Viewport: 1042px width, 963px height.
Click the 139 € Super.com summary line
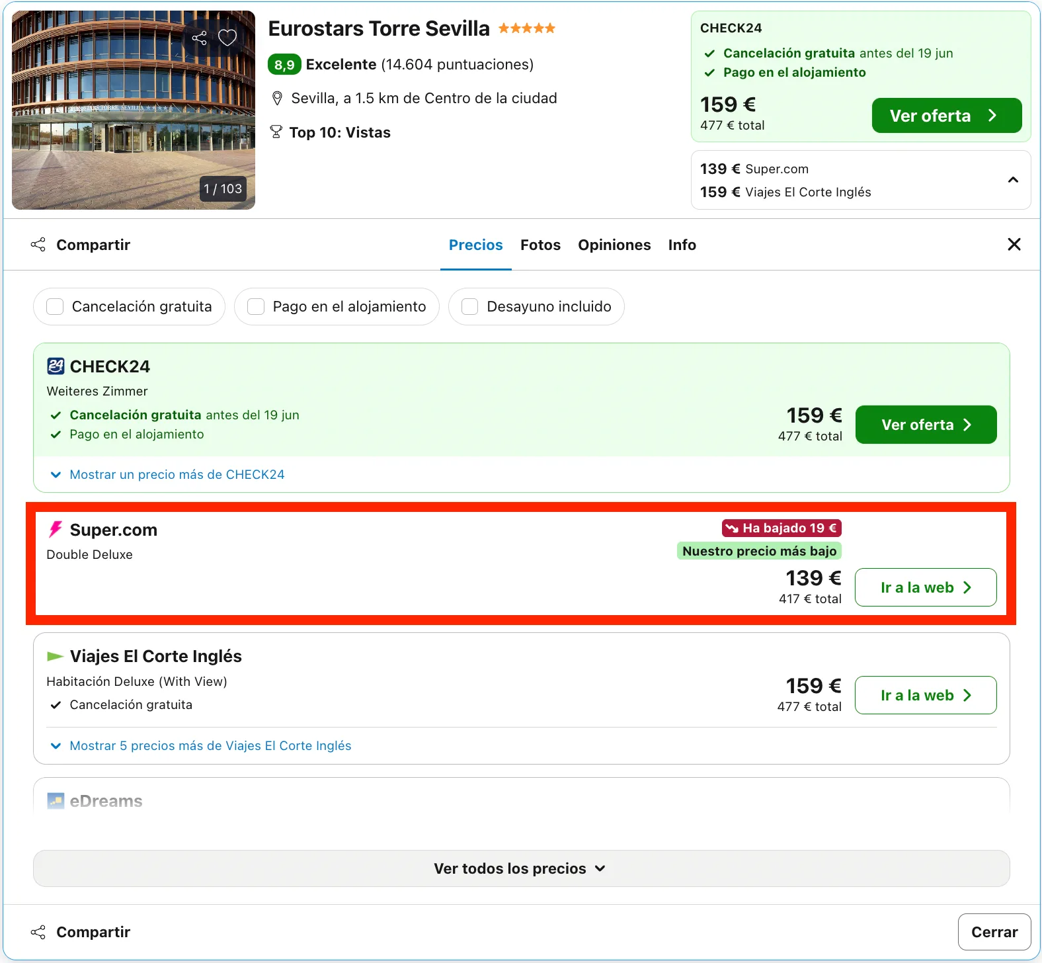754,169
